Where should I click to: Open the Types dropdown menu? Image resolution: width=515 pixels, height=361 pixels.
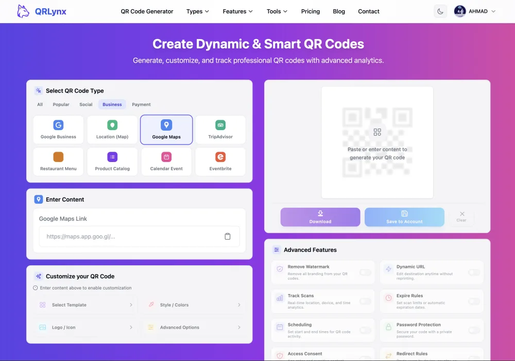198,11
